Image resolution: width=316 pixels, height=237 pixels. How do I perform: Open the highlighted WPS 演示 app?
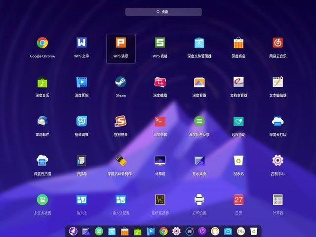(x=121, y=43)
